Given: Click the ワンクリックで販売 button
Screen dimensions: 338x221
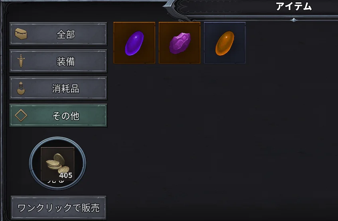Looking at the screenshot, I should coord(58,207).
